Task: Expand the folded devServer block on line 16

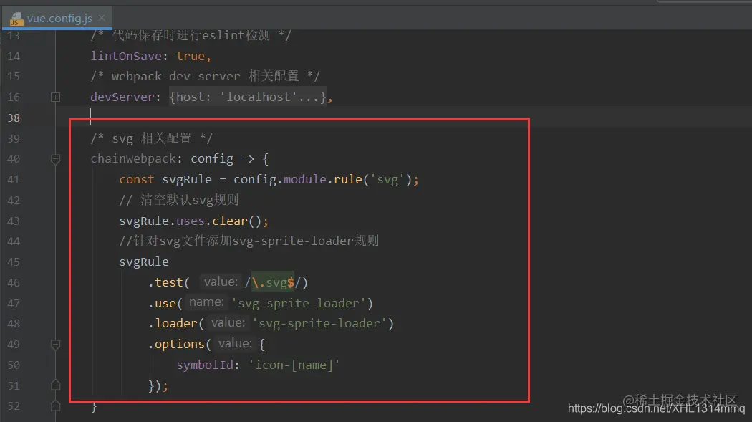Action: (x=56, y=97)
